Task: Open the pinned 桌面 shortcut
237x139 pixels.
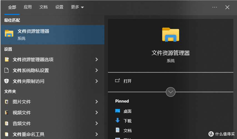Action: (128, 111)
